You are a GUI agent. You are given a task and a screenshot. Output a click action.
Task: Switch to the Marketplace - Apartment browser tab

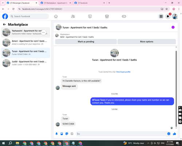coord(56,3)
